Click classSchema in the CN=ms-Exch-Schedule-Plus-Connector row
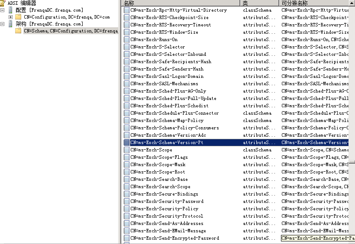Image resolution: width=355 pixels, height=244 pixels. [257, 113]
